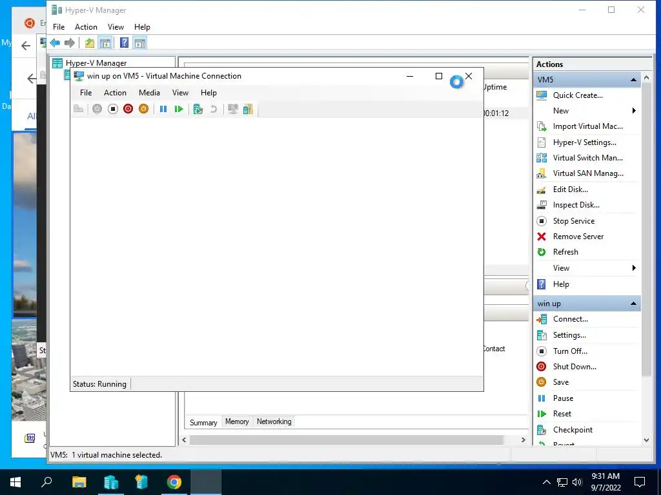Toggle the Show/Hide Console Tree toolbar icon
The image size is (661, 495).
point(105,43)
